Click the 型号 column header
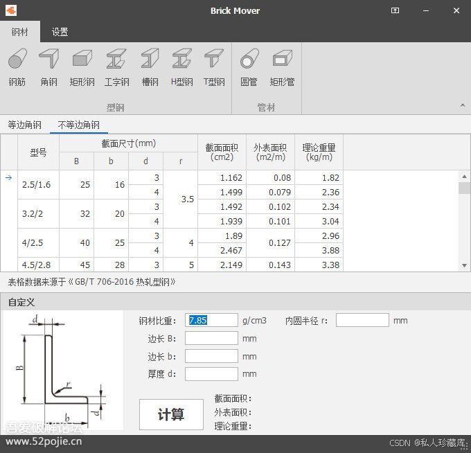471x453 pixels. [x=39, y=152]
